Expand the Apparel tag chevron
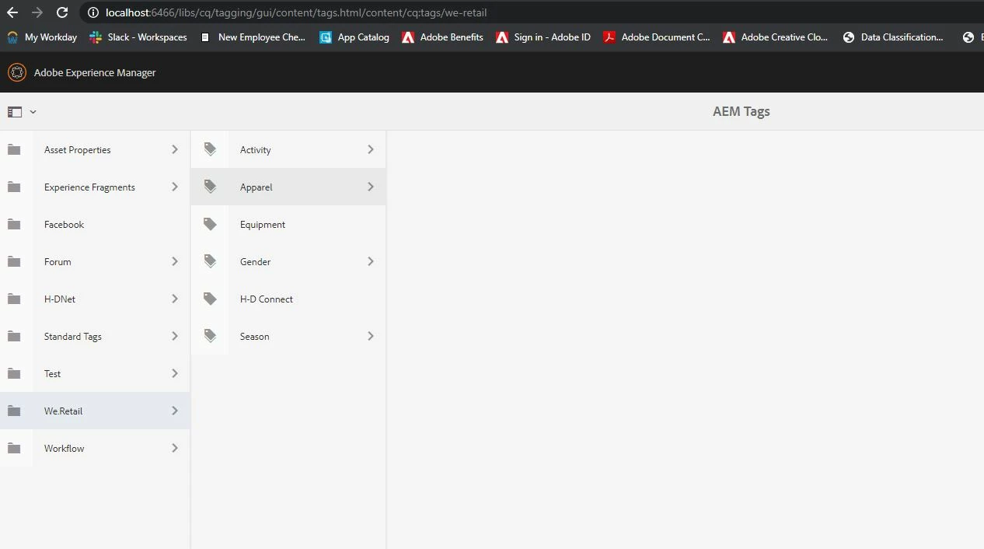The height and width of the screenshot is (549, 984). coord(371,187)
